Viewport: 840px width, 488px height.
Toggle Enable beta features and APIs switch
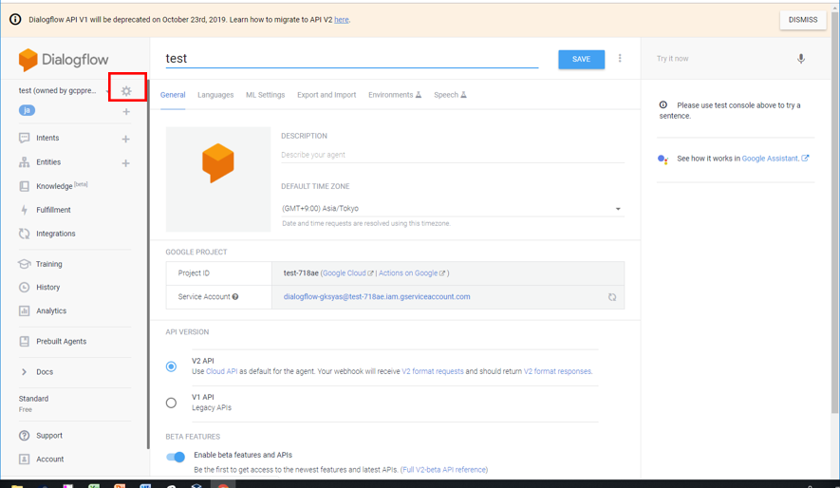[x=176, y=457]
